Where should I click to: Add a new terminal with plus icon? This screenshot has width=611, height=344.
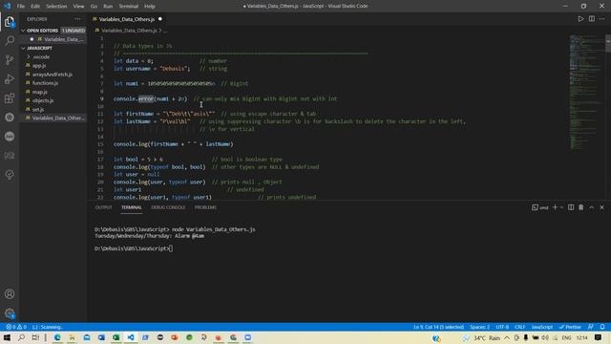point(555,207)
